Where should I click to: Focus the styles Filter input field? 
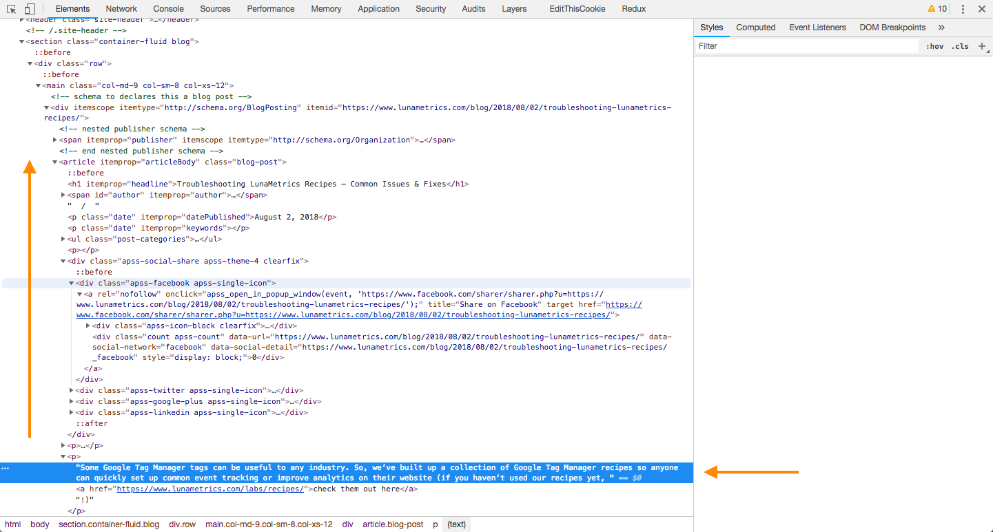(806, 46)
